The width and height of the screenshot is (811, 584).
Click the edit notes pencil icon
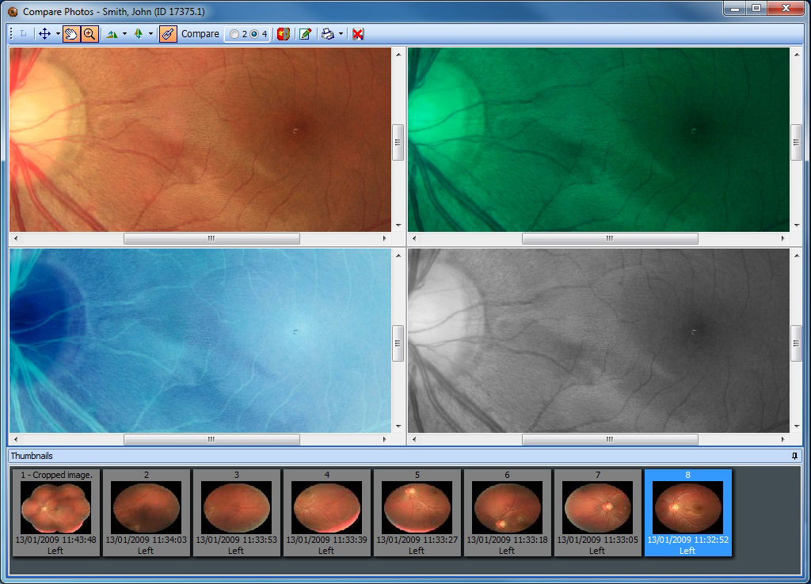tap(305, 34)
